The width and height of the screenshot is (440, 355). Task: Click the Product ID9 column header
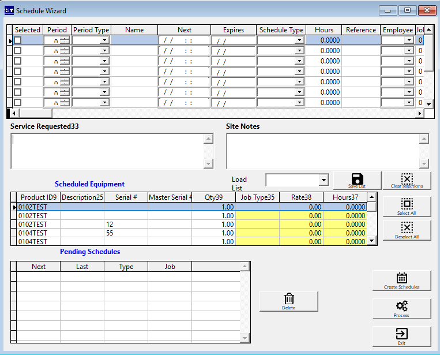[x=39, y=197]
